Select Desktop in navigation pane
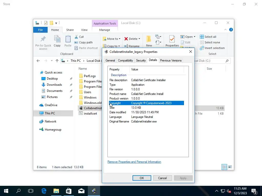This screenshot has width=262, height=196. tap(52, 79)
